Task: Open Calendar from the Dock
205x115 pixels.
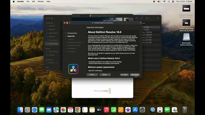Action: pyautogui.click(x=70, y=110)
